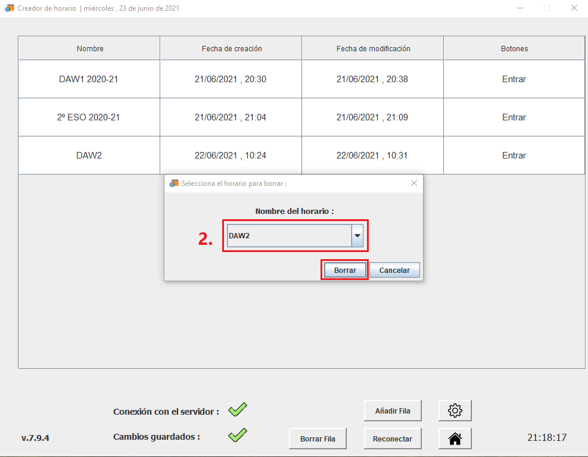
Task: Click Entrar in the DAW2 row
Action: click(x=514, y=156)
